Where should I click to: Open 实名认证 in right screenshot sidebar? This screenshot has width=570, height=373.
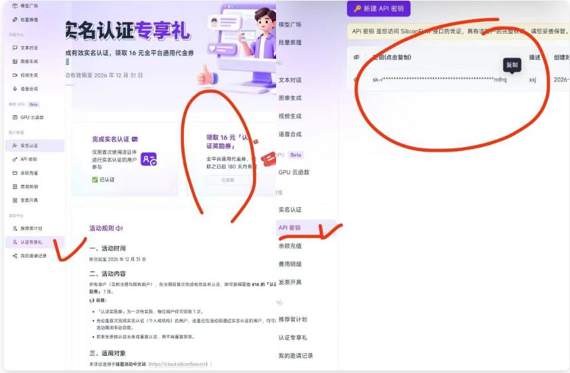[290, 209]
